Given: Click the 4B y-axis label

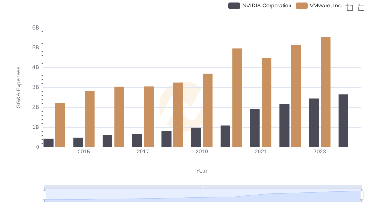Looking at the screenshot, I should [x=36, y=67].
